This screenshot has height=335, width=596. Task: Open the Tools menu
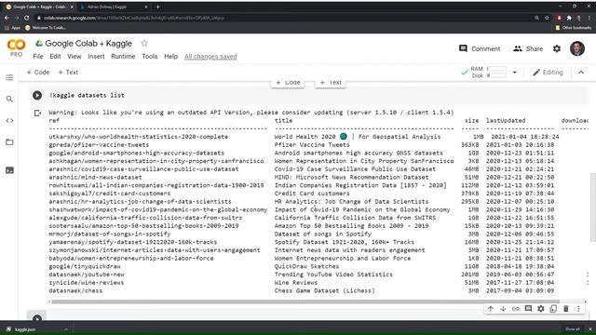(149, 56)
